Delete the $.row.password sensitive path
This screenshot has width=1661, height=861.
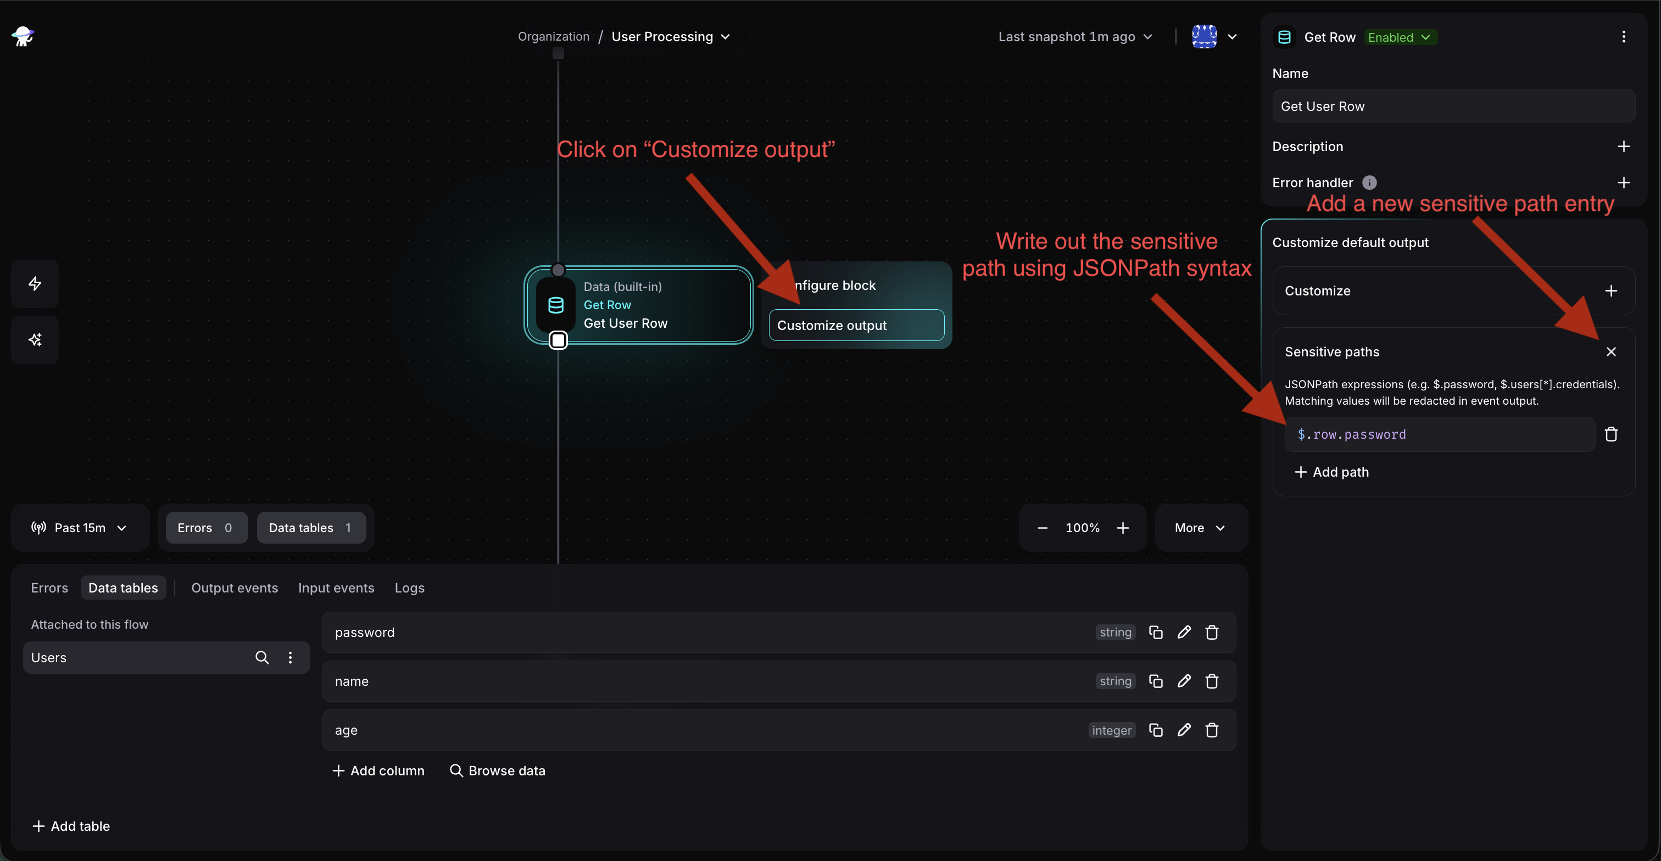pos(1610,434)
